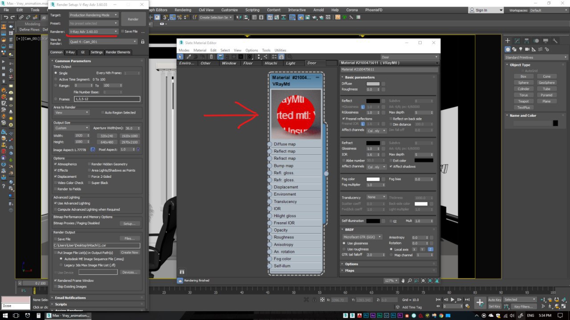Click the VRayMtl material preview thumbnail
The image size is (570, 320).
(x=296, y=114)
